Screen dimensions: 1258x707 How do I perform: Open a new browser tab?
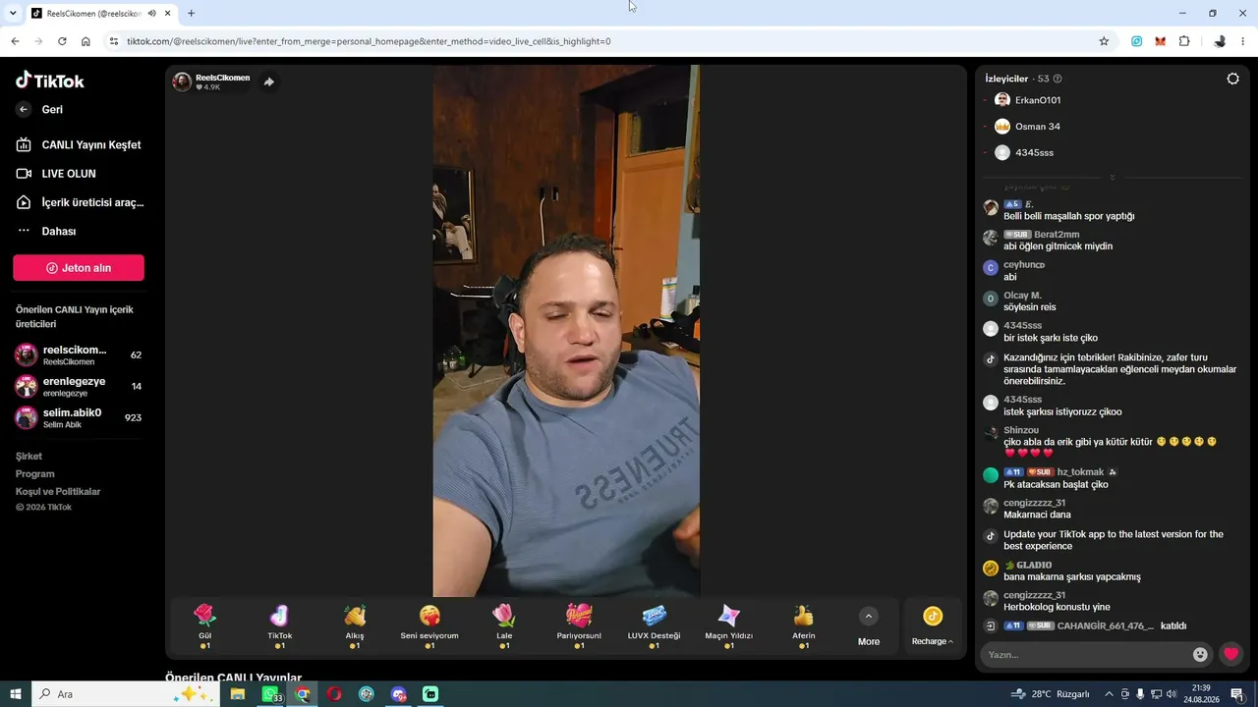coord(191,13)
